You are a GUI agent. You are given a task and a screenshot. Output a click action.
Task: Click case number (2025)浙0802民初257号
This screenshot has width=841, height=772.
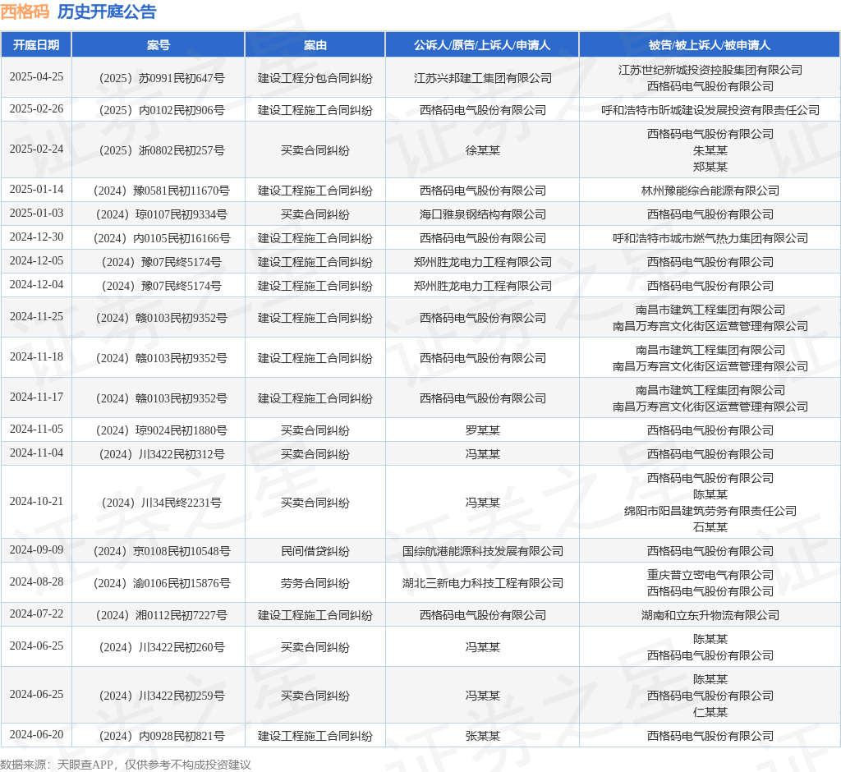tap(159, 150)
